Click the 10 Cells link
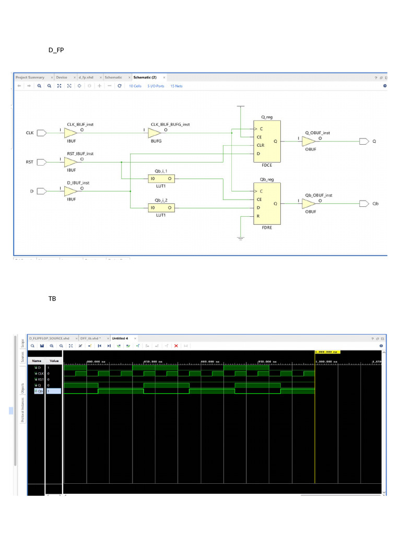Image resolution: width=401 pixels, height=535 pixels. click(x=135, y=86)
